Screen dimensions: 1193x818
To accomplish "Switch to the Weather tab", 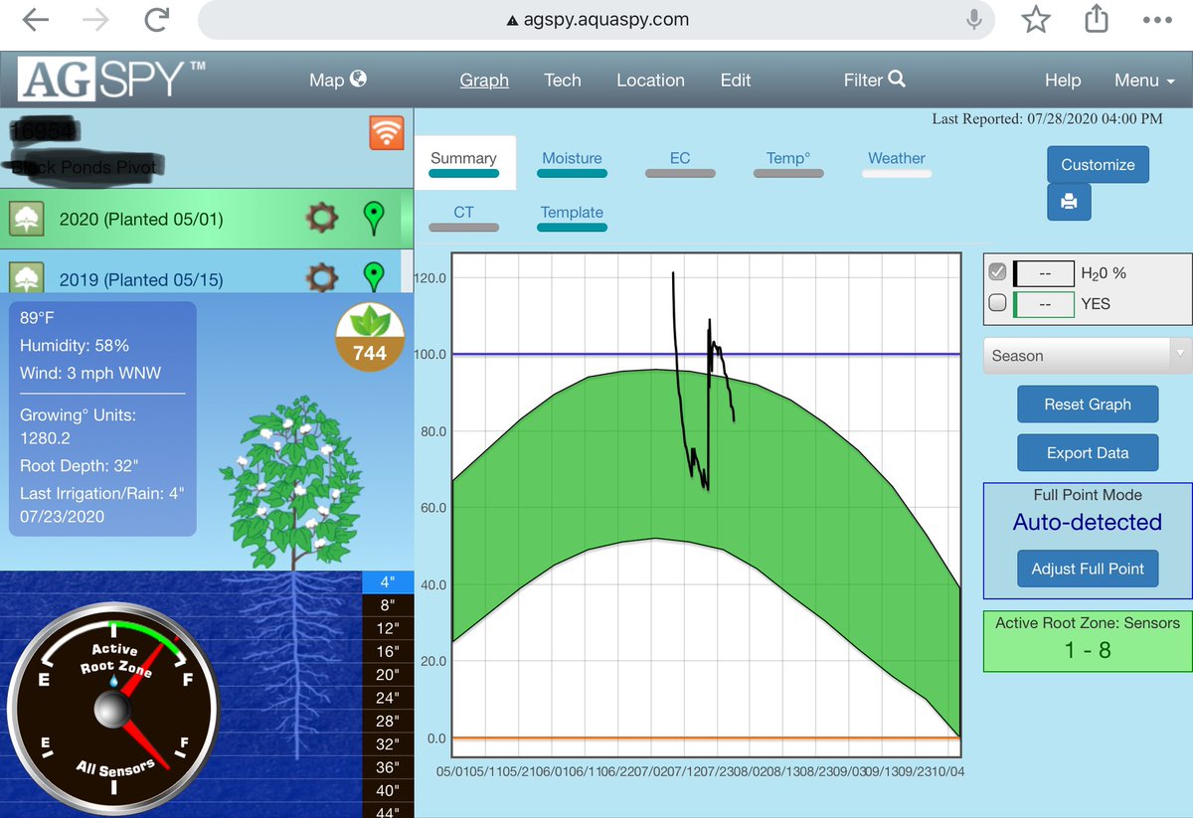I will 897,162.
